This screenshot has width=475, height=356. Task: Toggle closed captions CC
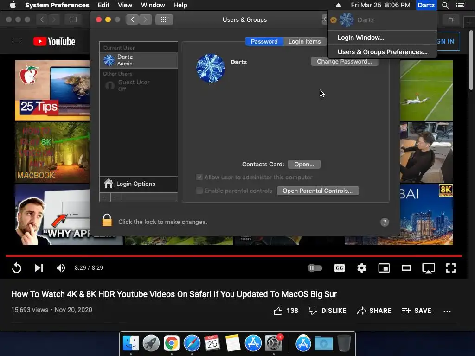tap(339, 268)
